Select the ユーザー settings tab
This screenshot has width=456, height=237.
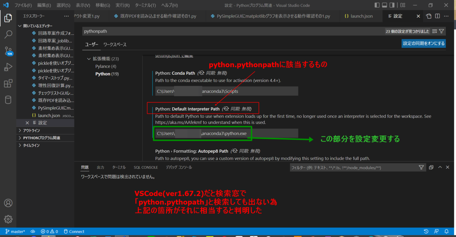tap(92, 45)
